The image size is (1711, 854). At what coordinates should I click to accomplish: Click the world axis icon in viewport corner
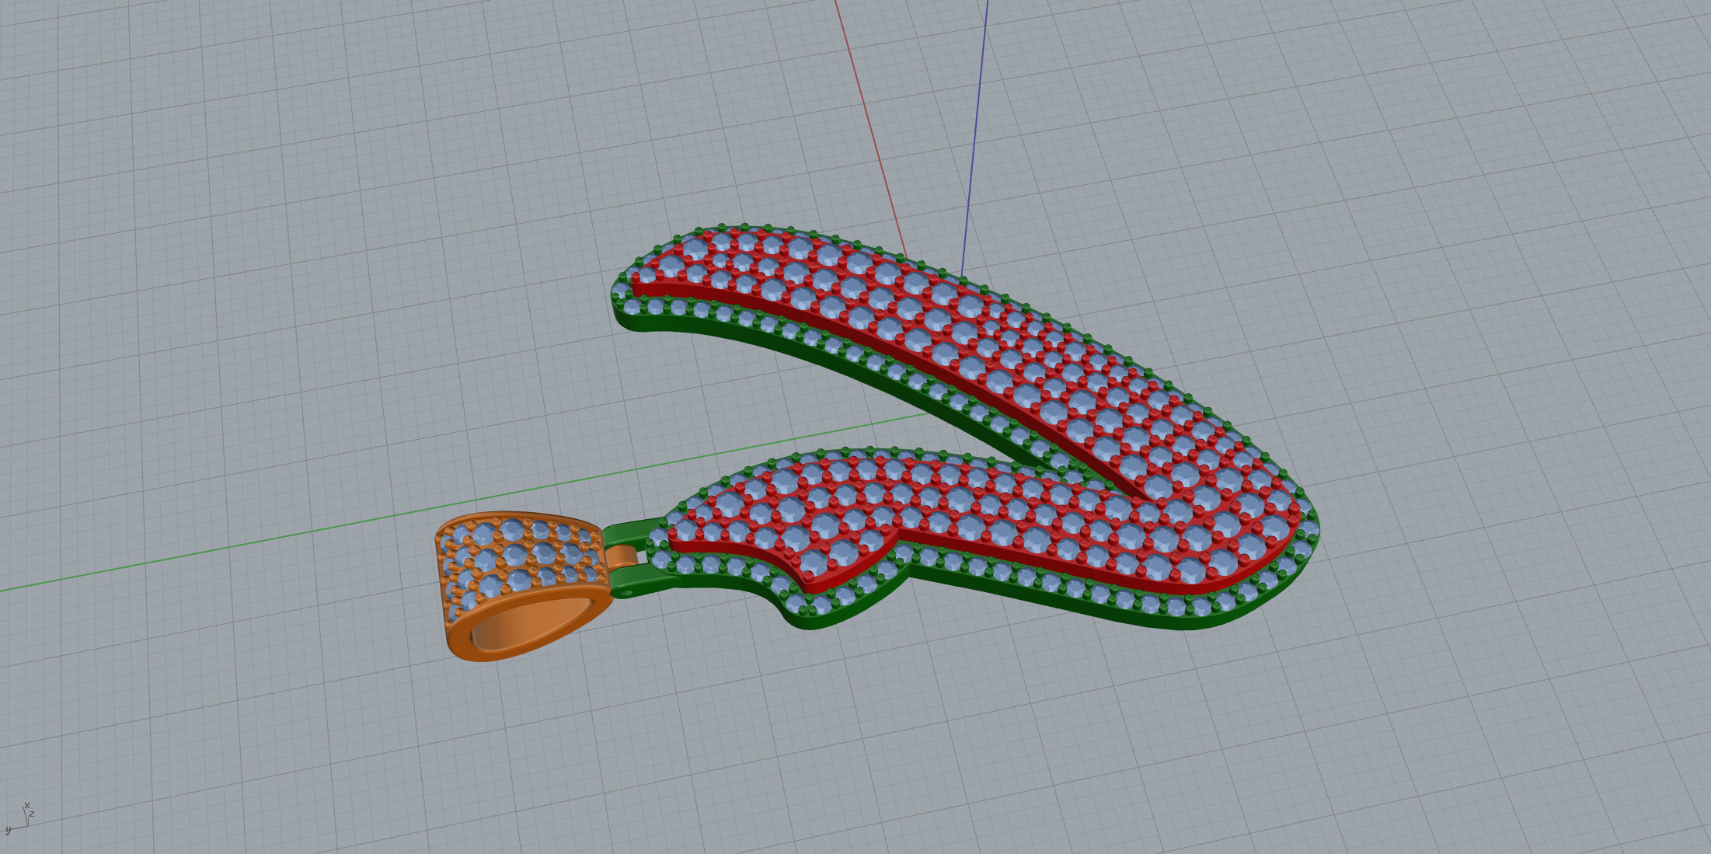(x=20, y=817)
